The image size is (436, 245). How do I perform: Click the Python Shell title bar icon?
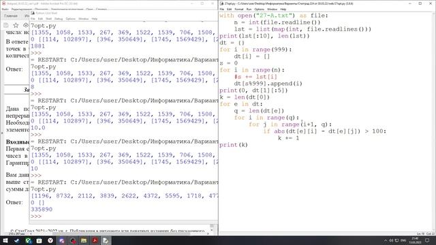tap(33, 13)
